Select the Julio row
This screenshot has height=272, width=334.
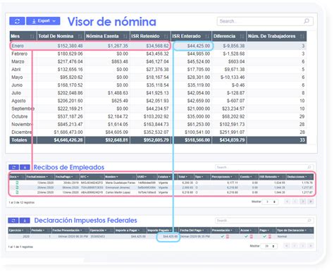(158, 93)
